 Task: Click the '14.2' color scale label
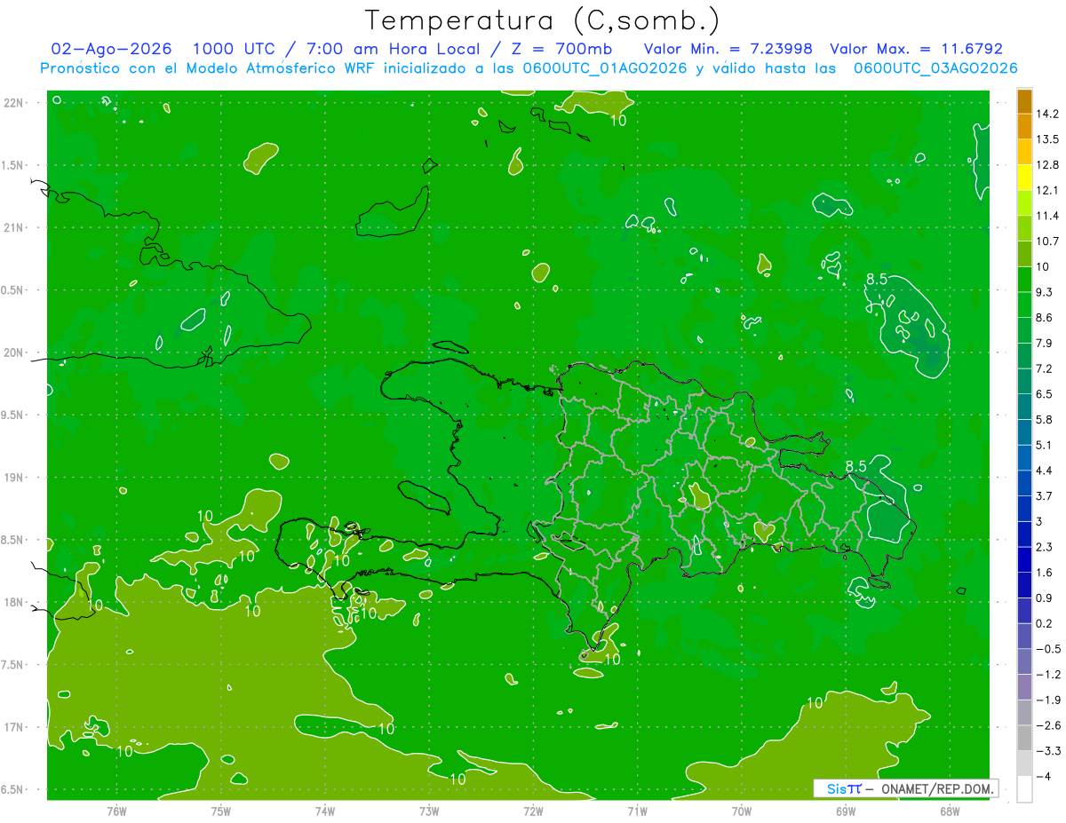pos(1047,114)
